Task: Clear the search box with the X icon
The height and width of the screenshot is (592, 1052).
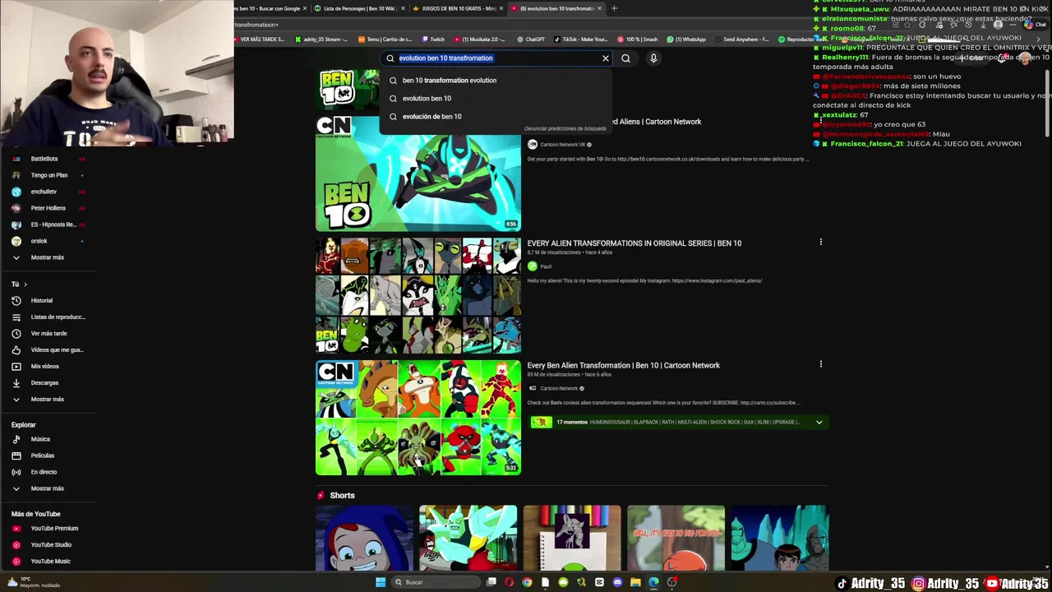Action: tap(606, 58)
